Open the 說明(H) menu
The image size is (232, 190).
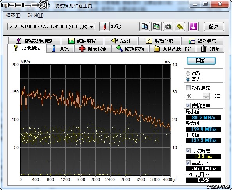36,15
